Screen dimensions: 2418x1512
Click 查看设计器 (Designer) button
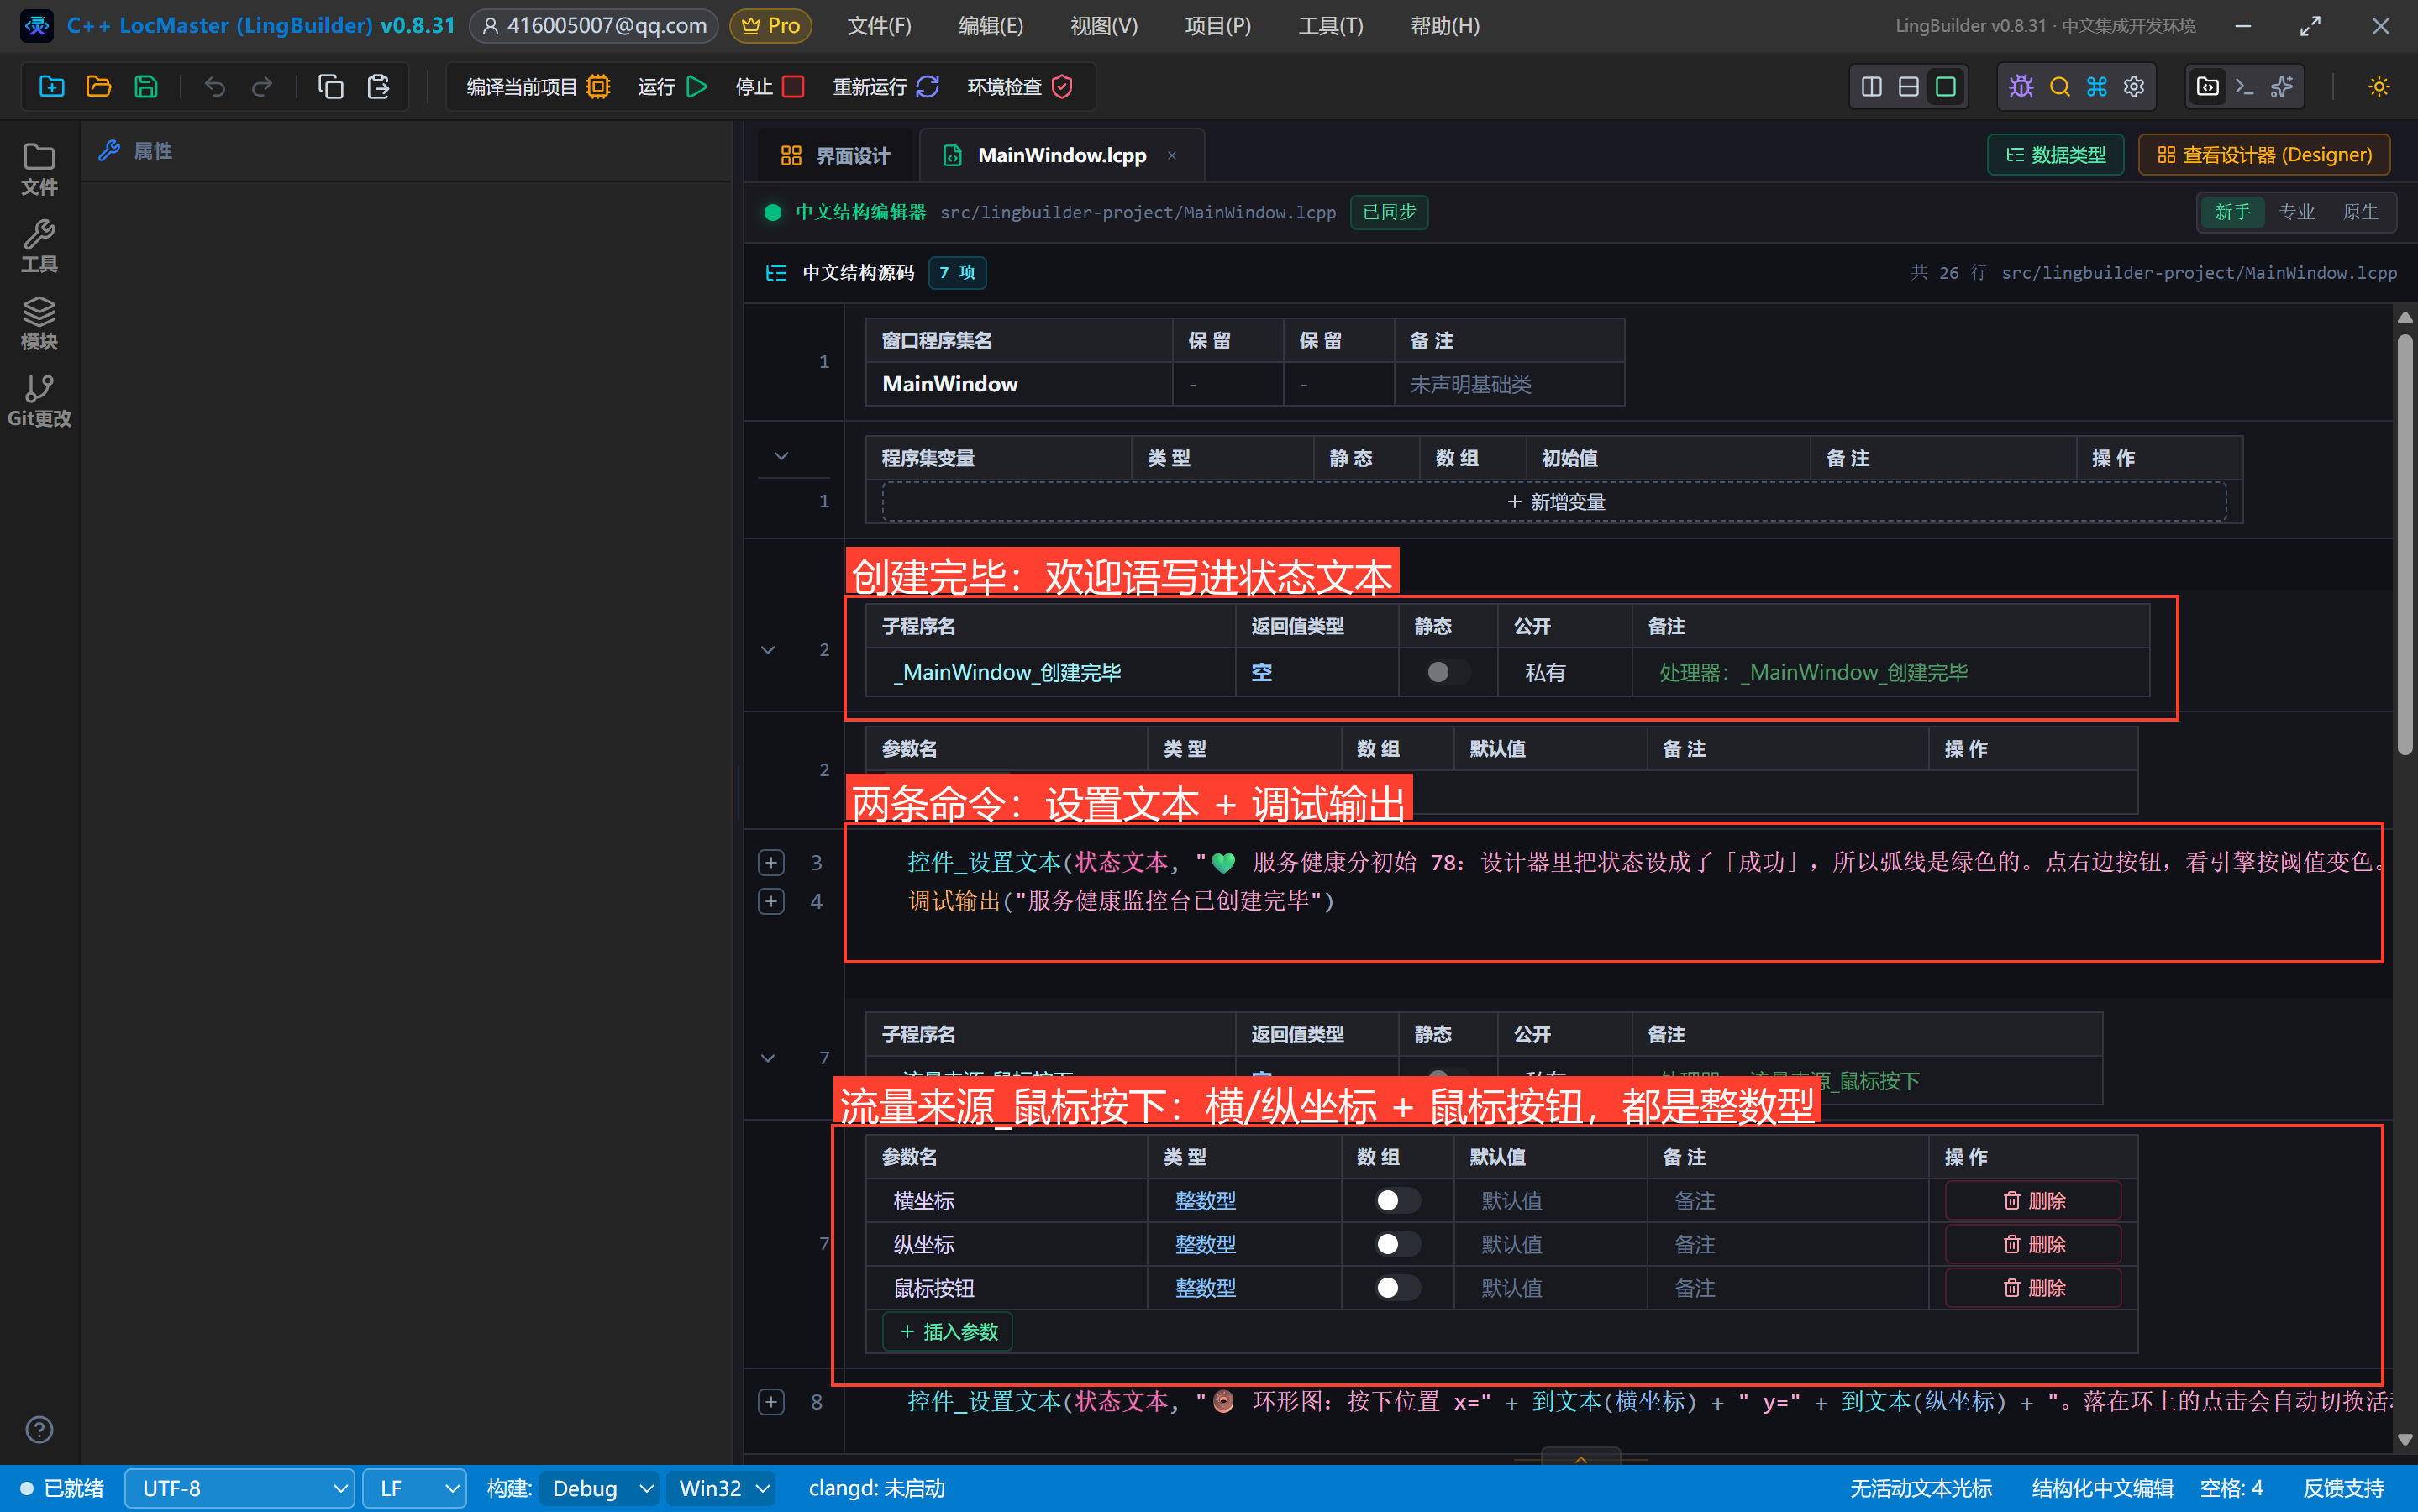pyautogui.click(x=2264, y=155)
